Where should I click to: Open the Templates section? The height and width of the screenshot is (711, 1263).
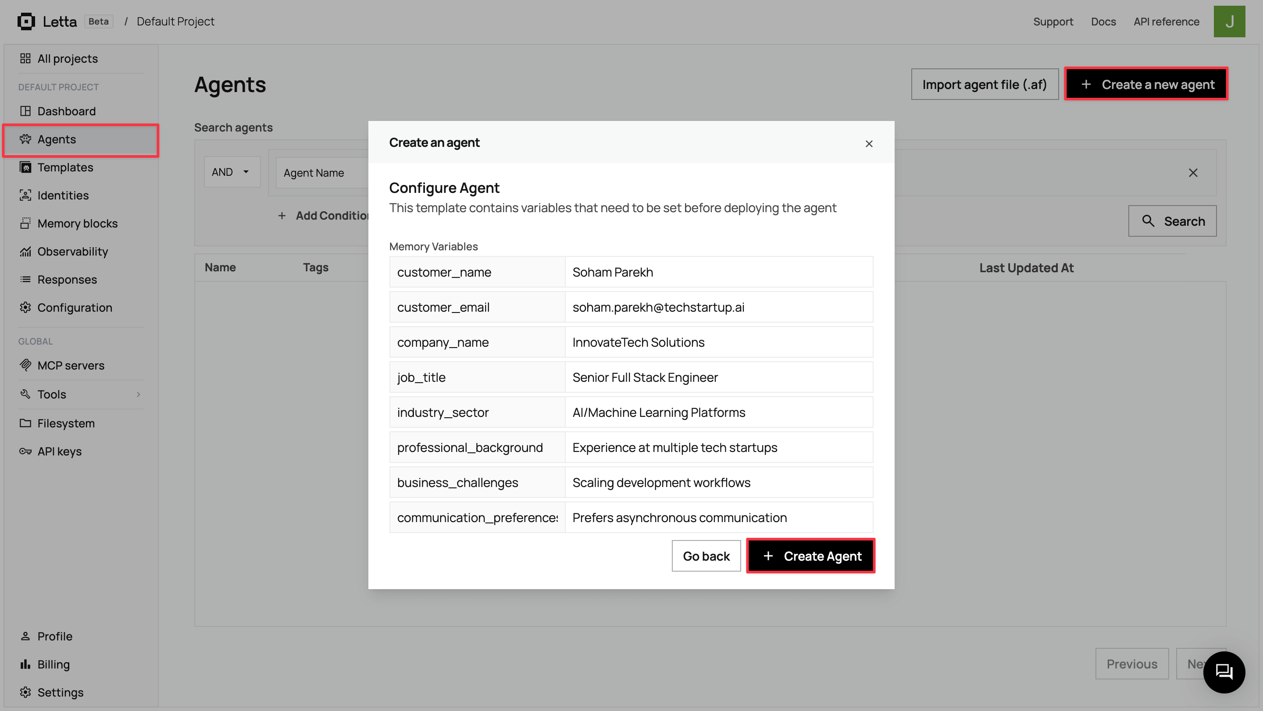point(65,167)
